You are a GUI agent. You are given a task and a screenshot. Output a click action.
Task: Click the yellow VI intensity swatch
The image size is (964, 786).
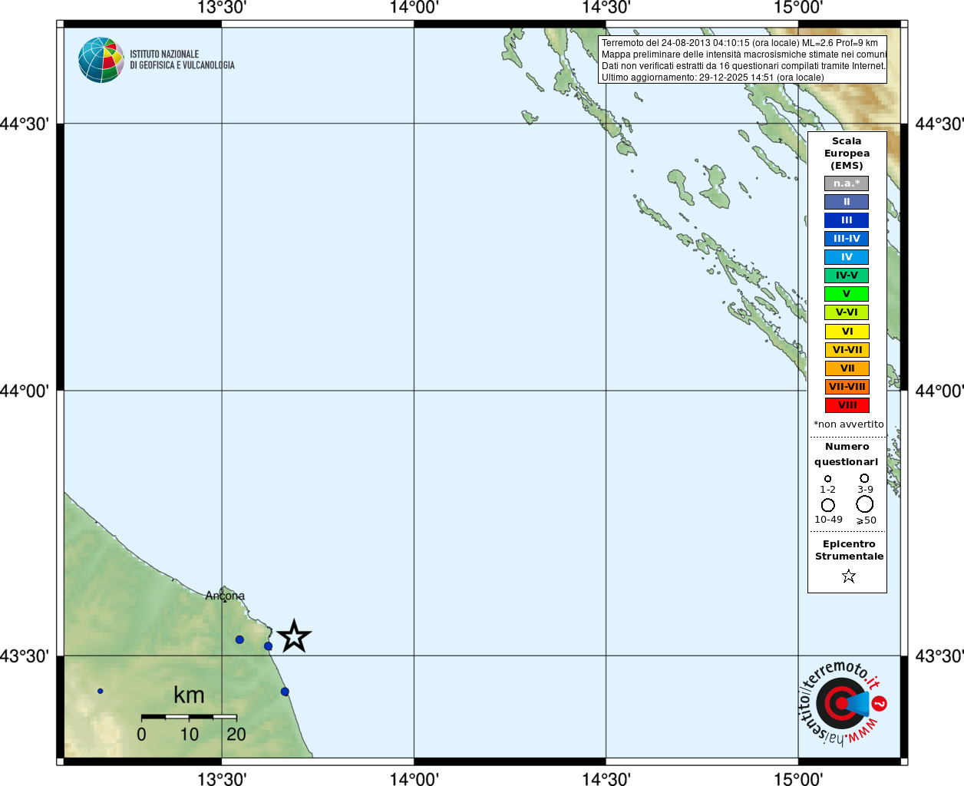point(847,332)
